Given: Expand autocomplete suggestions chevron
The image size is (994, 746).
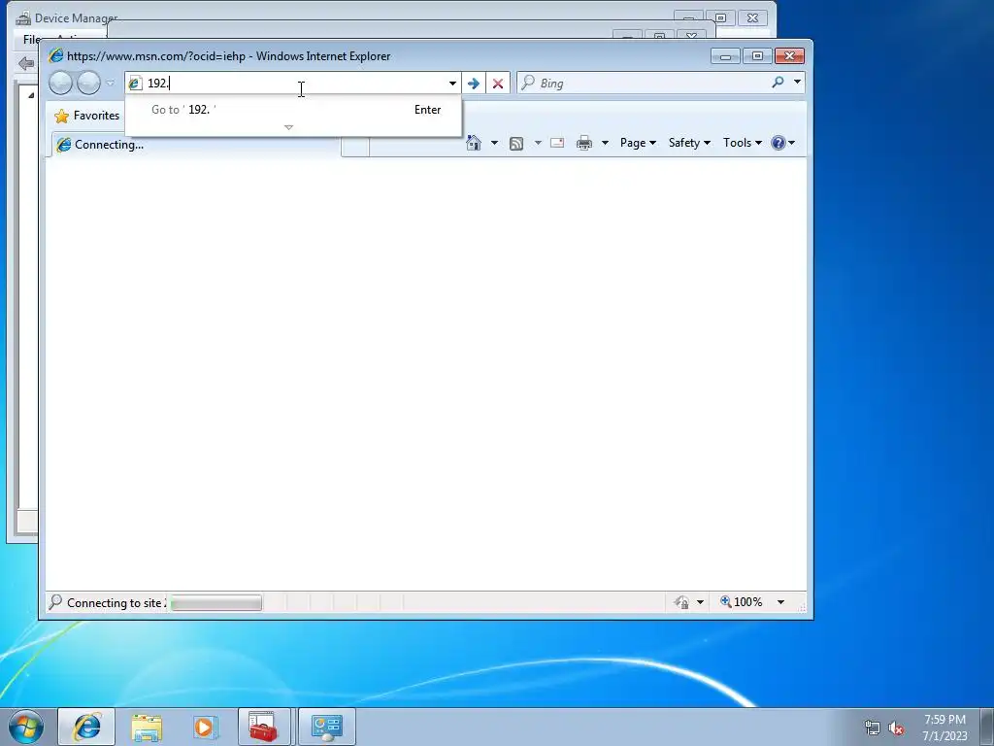Looking at the screenshot, I should tap(289, 127).
